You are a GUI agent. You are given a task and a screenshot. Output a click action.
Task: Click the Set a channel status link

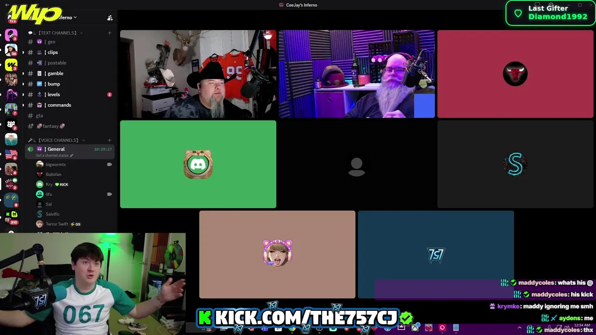coord(54,155)
